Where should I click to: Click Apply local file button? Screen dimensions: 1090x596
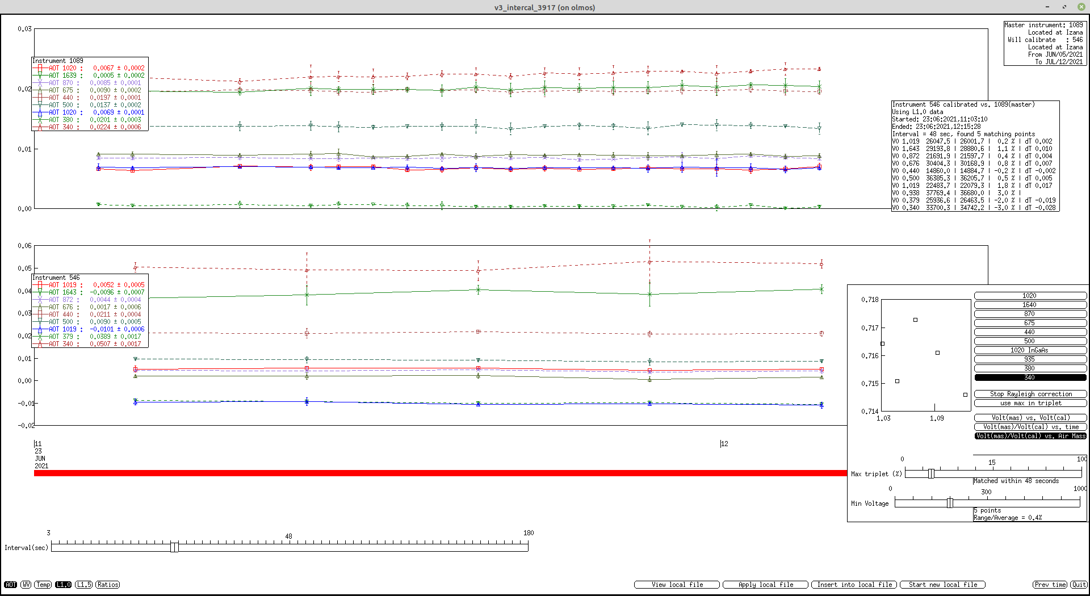point(765,585)
